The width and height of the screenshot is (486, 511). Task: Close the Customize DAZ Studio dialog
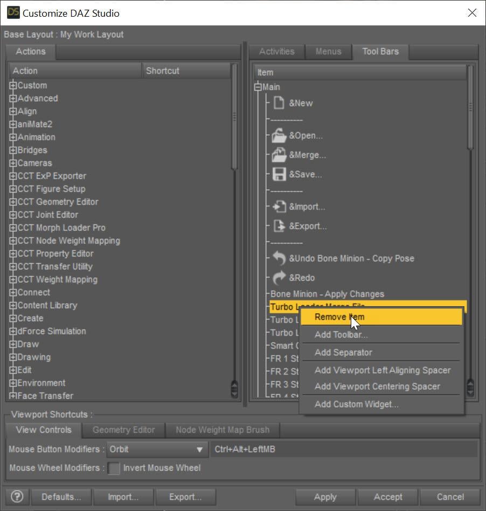click(x=472, y=13)
